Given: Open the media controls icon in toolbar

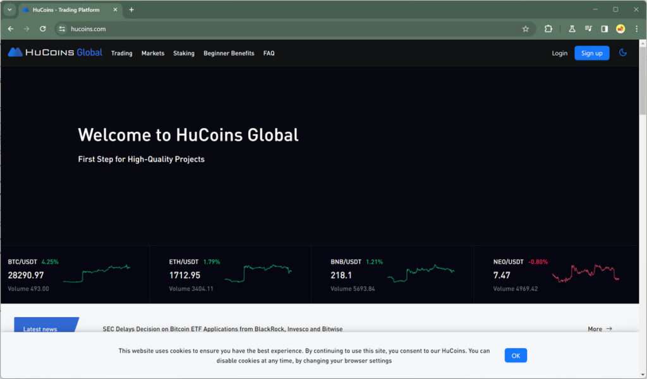Looking at the screenshot, I should [588, 29].
